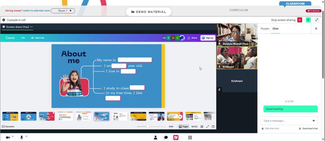Click the +39 collaborators badge
Image resolution: width=325 pixels, height=141 pixels.
coord(164,38)
